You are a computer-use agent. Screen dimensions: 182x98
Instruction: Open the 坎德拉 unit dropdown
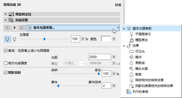coord(74,63)
